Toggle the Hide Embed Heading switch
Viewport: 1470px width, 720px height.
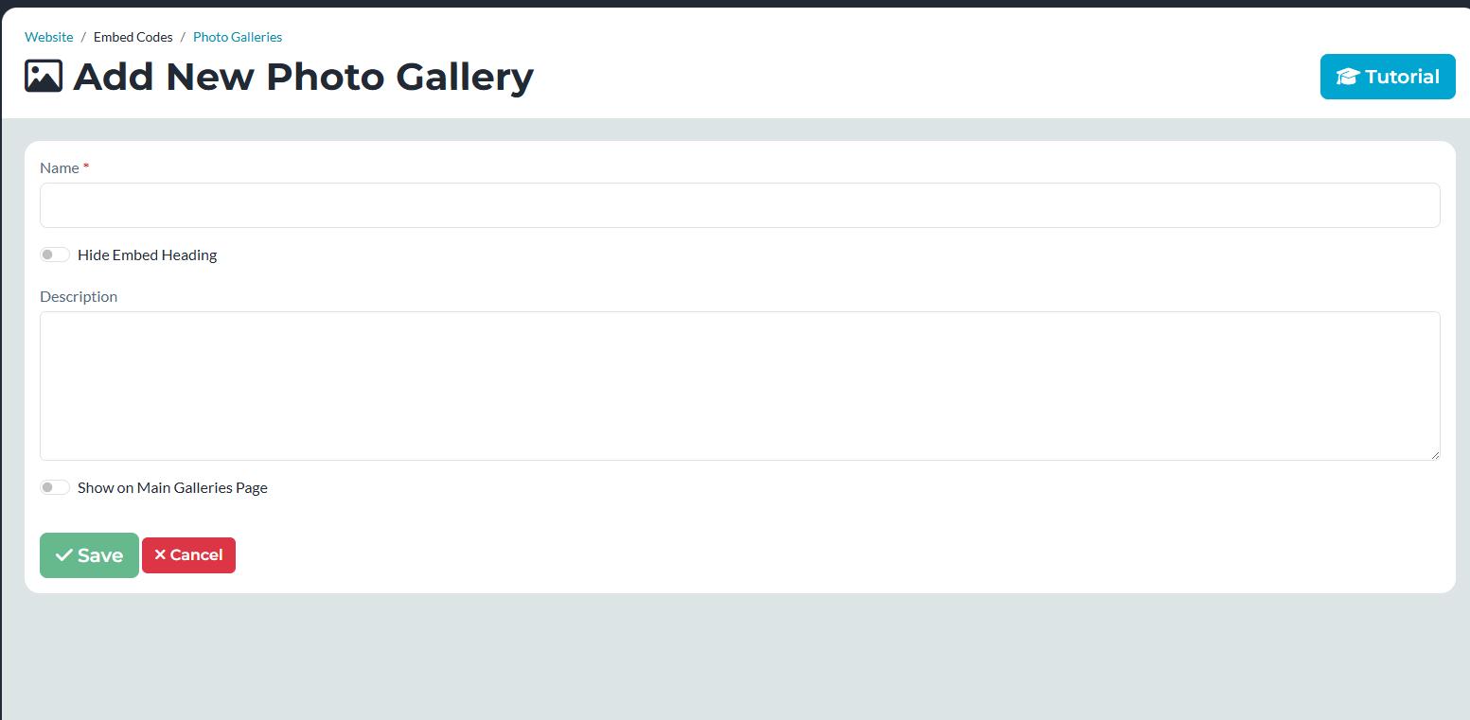click(x=55, y=255)
